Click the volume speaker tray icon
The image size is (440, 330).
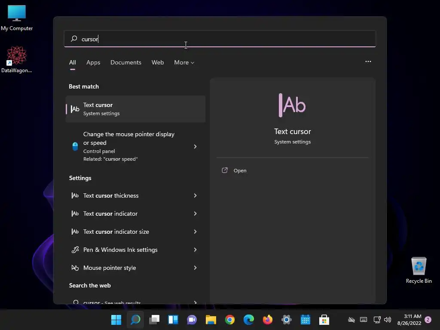click(388, 320)
